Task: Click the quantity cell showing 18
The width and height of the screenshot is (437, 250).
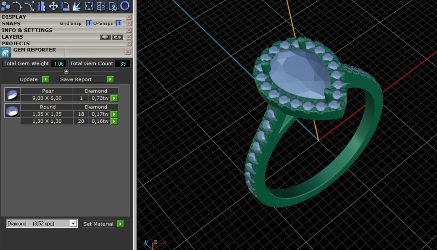Action: (x=81, y=114)
